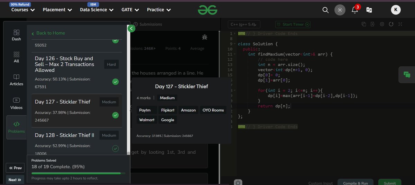Screen dimensions: 415x185
Task: Click the return dp[n]; code line
Action: click(x=274, y=106)
